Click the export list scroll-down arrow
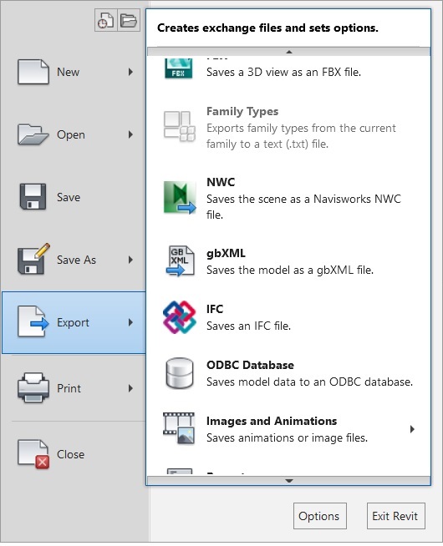Image resolution: width=443 pixels, height=546 pixels. coord(288,481)
